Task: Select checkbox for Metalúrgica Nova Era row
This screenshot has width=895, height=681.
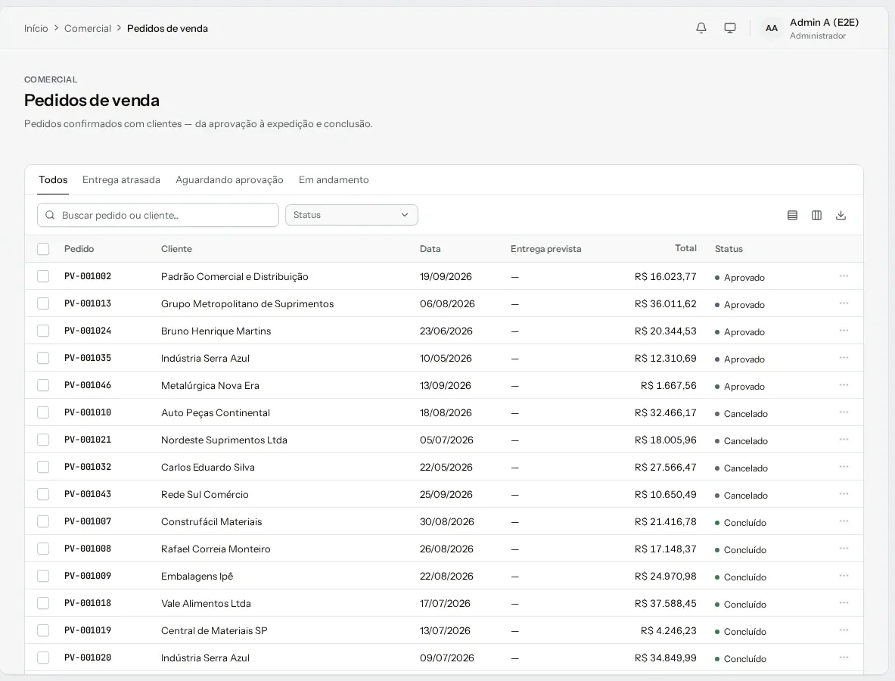Action: tap(43, 385)
